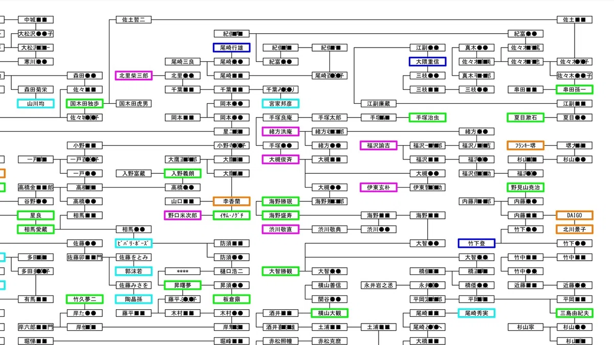Viewport: 614px width, 345px height.
Task: Click the magenta 渋川敬直 box
Action: (280, 229)
